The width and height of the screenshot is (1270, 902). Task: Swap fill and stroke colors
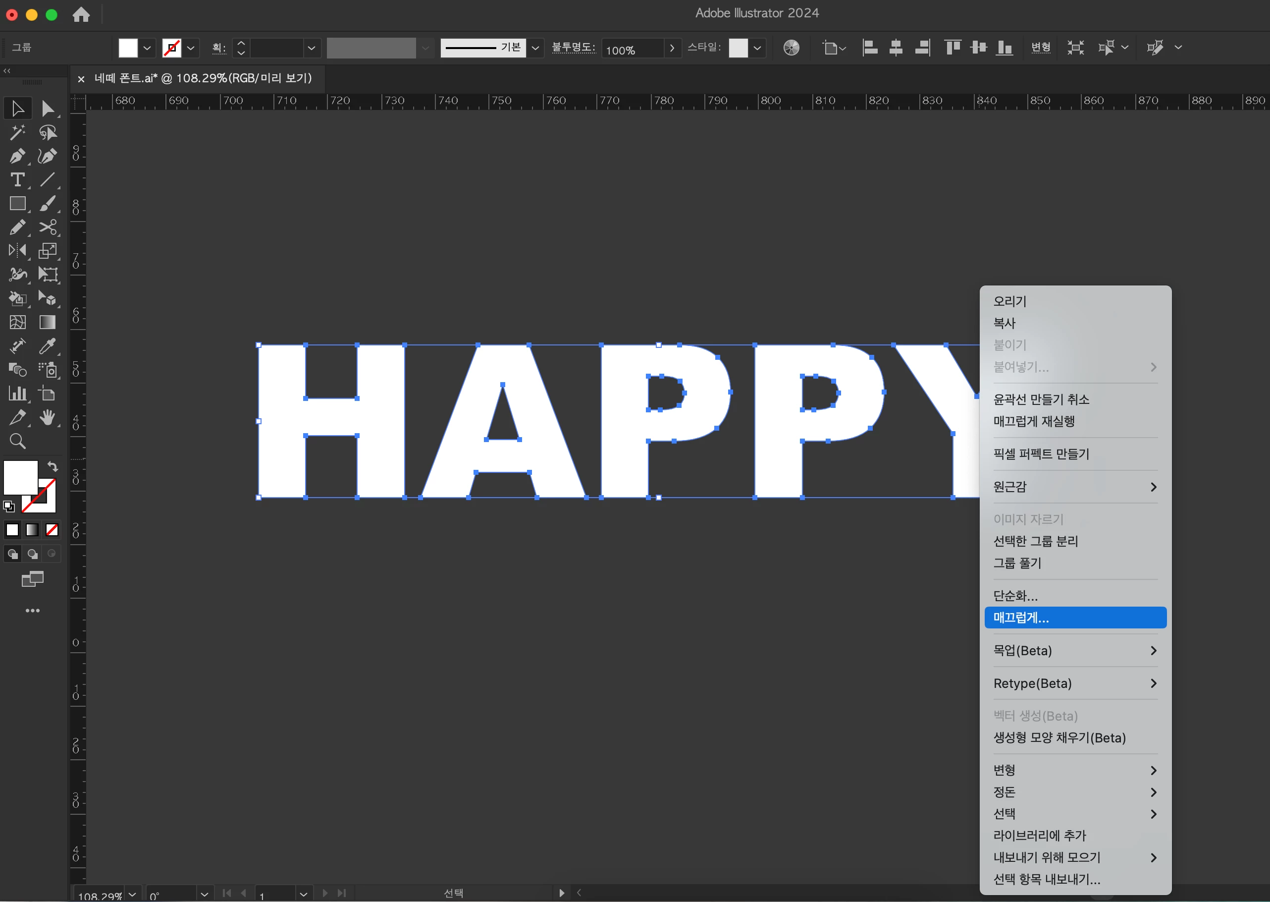point(52,466)
